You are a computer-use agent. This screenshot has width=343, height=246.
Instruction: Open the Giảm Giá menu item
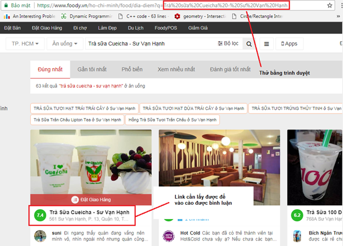pyautogui.click(x=198, y=28)
